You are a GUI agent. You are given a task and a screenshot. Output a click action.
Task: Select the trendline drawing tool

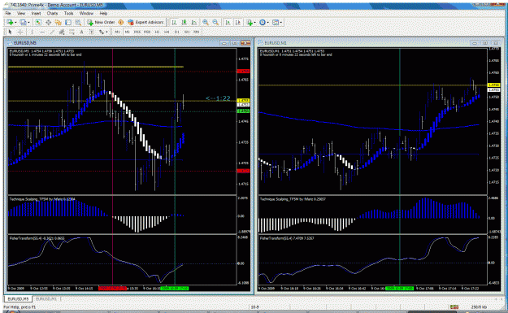[x=52, y=32]
